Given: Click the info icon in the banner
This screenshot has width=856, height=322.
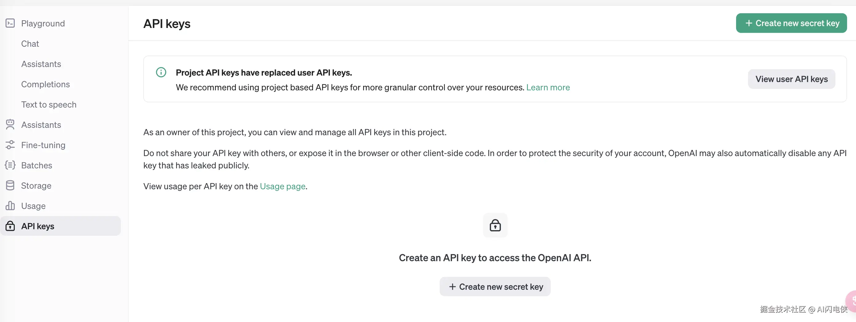Looking at the screenshot, I should (x=161, y=73).
